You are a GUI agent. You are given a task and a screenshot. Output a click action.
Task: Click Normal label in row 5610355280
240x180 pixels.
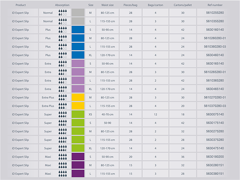click(48, 21)
